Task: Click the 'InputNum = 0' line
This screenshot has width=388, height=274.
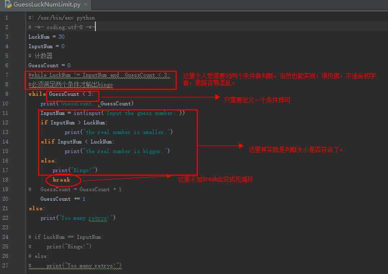Action: [x=46, y=46]
